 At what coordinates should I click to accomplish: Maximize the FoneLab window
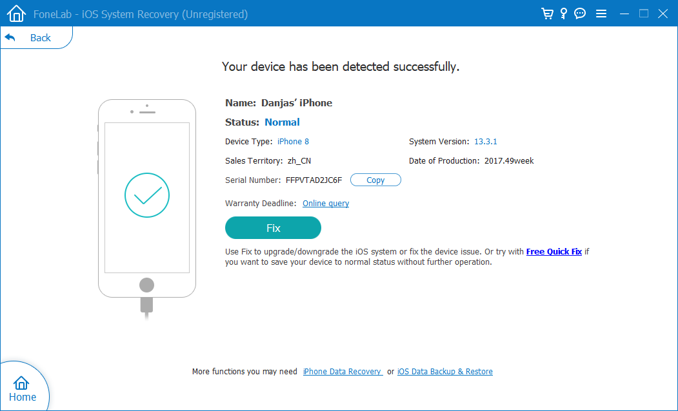coord(643,14)
